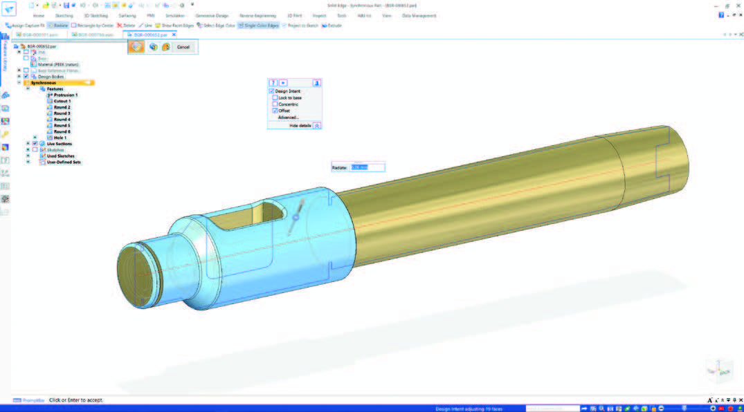Expand the Base Reference Planes node
The image size is (744, 412).
(x=19, y=71)
